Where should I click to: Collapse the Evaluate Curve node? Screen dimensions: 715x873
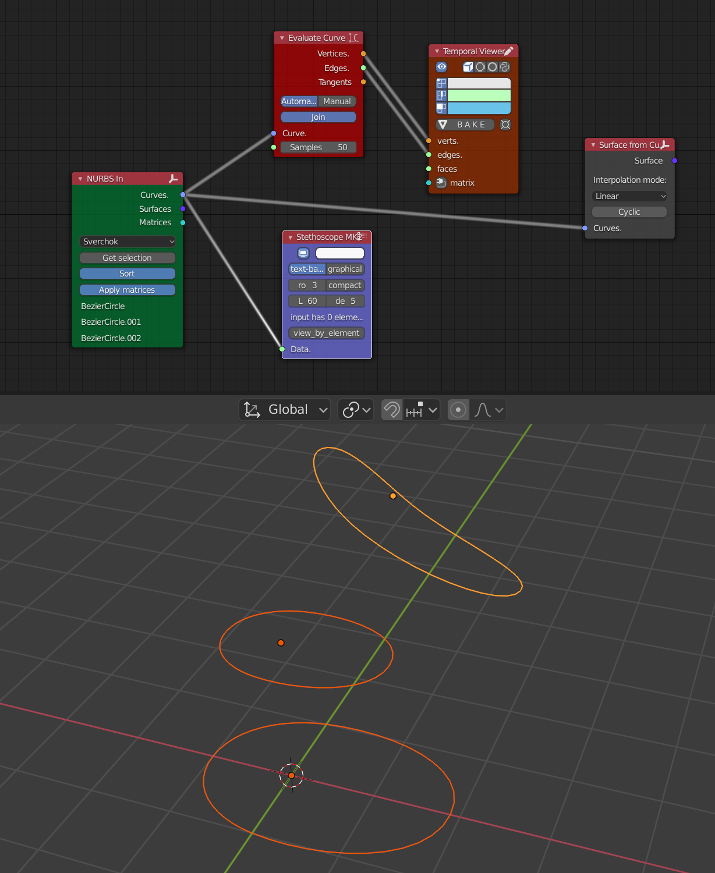(282, 38)
